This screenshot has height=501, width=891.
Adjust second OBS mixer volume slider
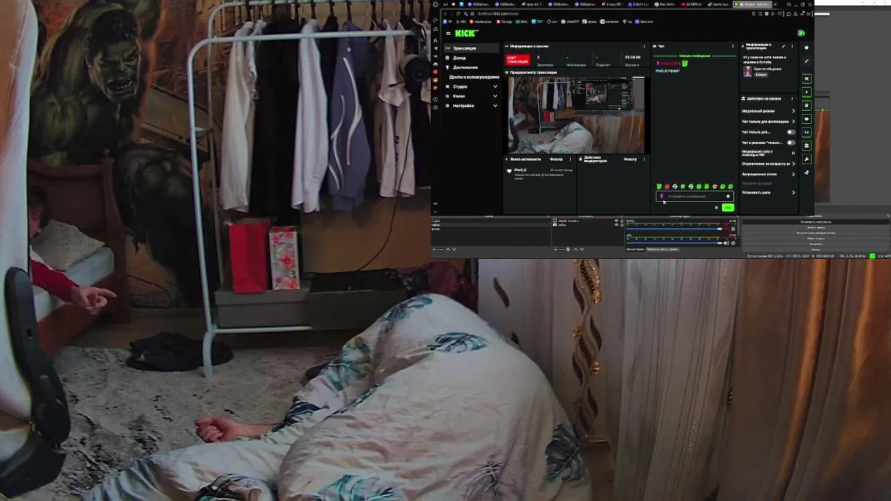click(720, 243)
